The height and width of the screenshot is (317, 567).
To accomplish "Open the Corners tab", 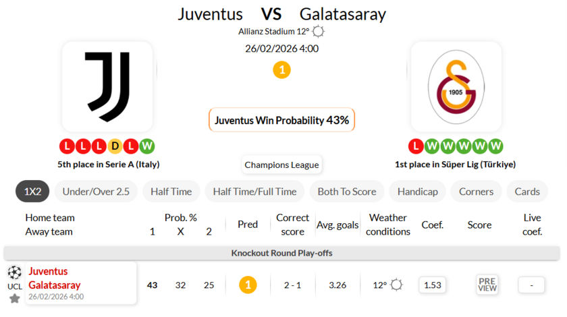I will coord(476,192).
